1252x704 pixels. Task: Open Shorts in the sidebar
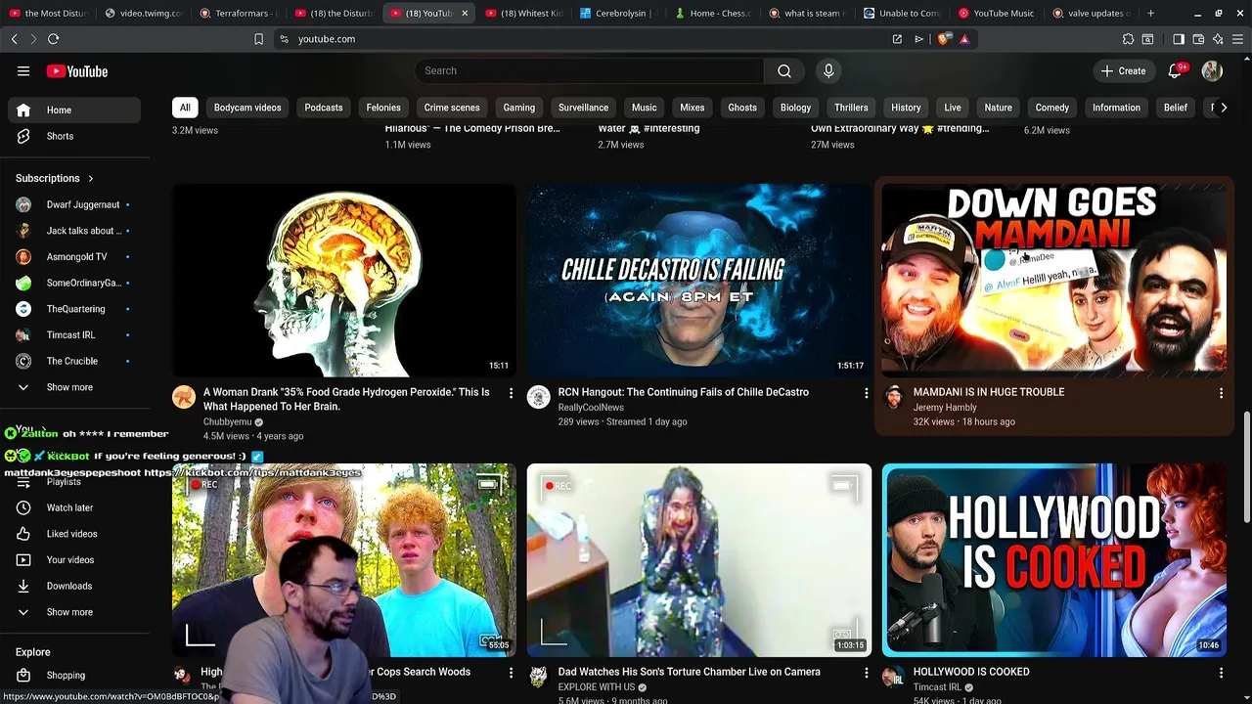point(76,136)
